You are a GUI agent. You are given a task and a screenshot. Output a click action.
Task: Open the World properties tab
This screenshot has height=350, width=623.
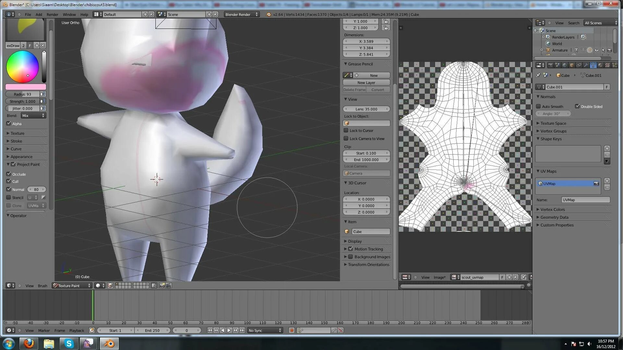pos(565,65)
